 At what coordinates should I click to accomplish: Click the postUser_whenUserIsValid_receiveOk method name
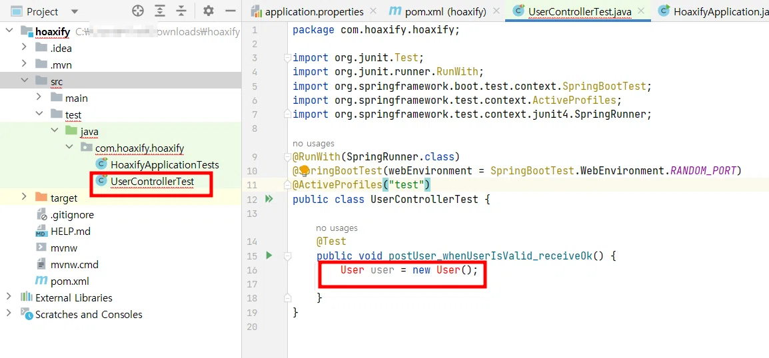pos(490,256)
